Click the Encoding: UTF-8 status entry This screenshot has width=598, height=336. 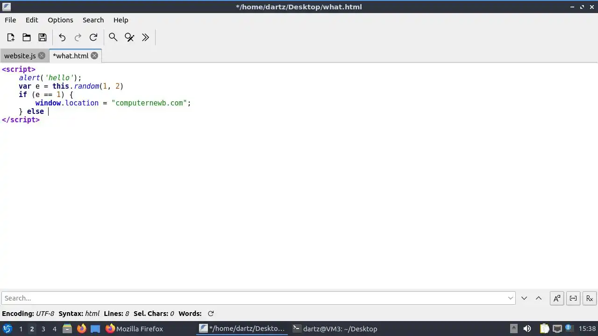pyautogui.click(x=28, y=314)
